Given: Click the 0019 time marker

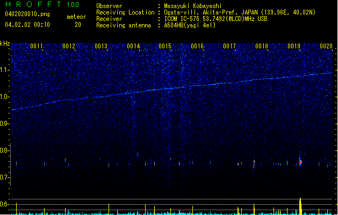Looking at the screenshot, I should [x=294, y=46].
